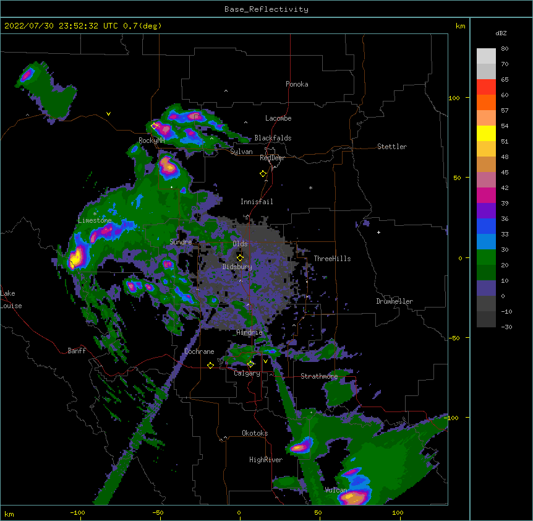Click the Ponoka city label

[297, 84]
